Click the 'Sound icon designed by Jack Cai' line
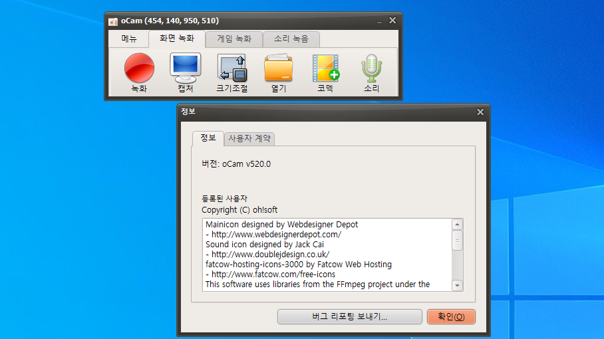 pyautogui.click(x=265, y=245)
